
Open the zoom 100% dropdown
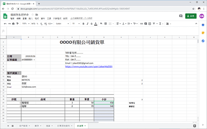26,24
